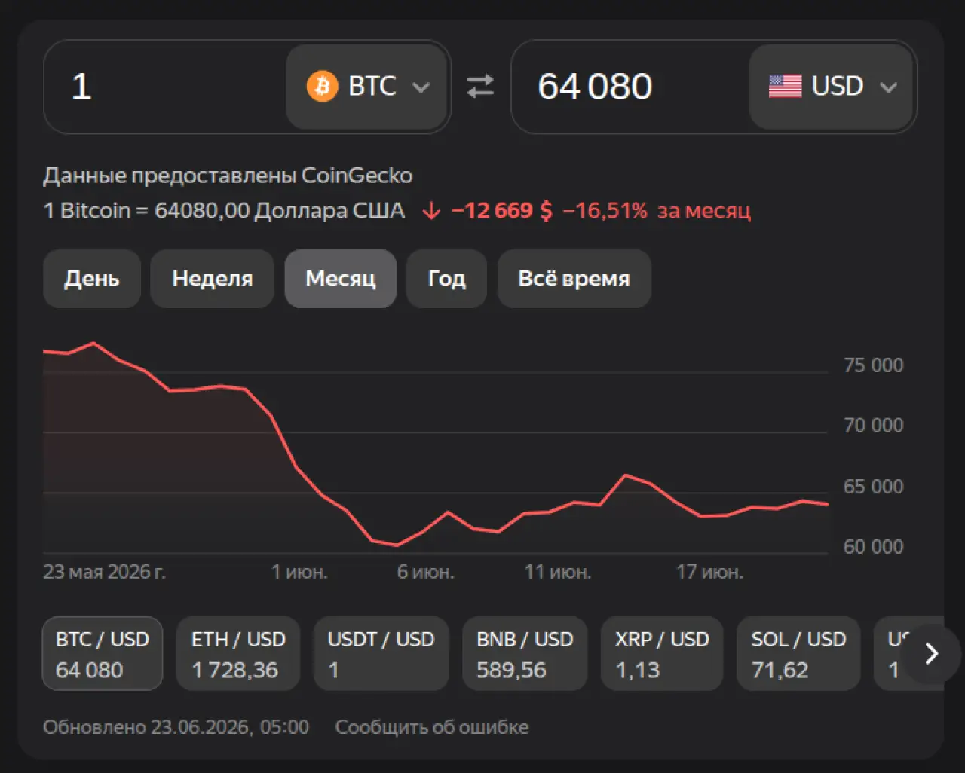Viewport: 965px width, 773px height.
Task: Click the 6 июн. date label
Action: (x=426, y=572)
